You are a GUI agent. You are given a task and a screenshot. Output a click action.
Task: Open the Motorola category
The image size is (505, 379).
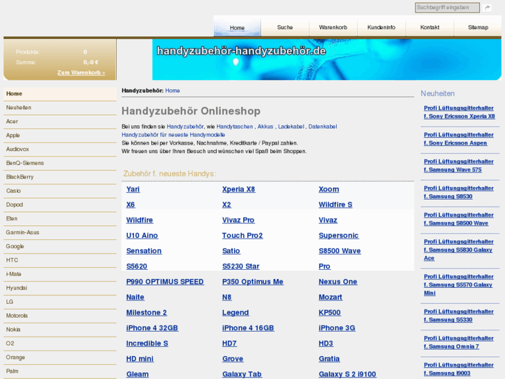[60, 316]
